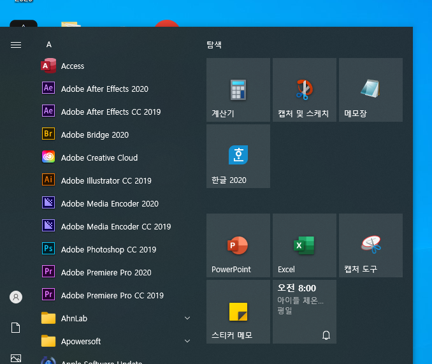Open the Excel tile
Image resolution: width=432 pixels, height=364 pixels.
tap(305, 245)
